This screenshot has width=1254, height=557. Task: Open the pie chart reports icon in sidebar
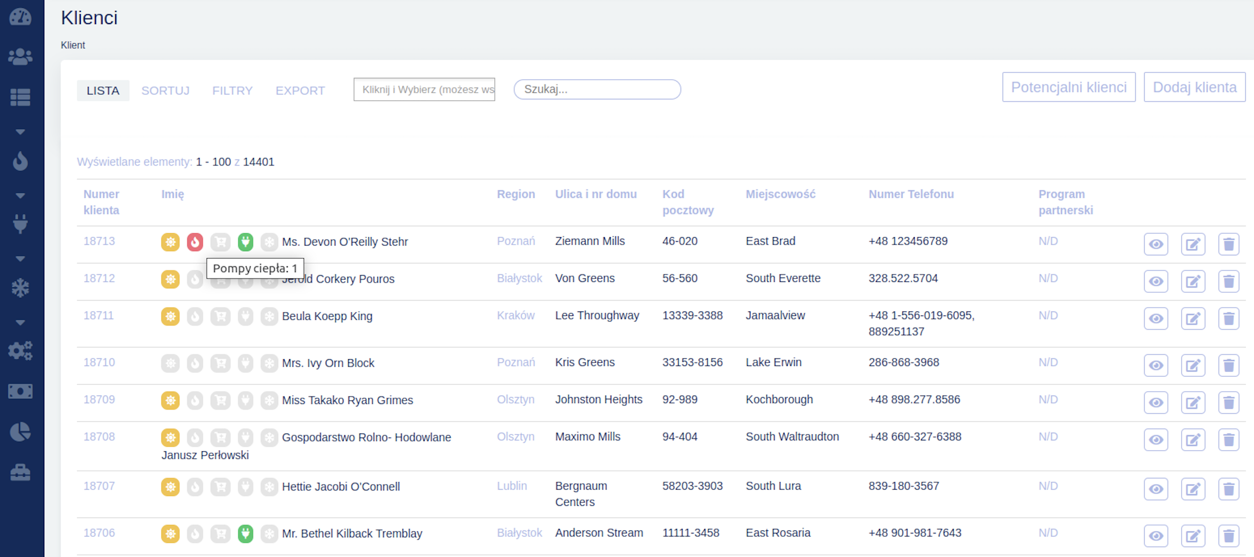pos(20,432)
